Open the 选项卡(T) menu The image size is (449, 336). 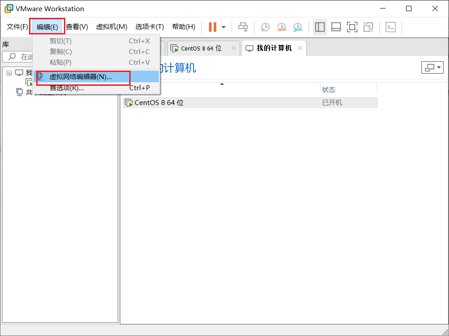pos(149,27)
